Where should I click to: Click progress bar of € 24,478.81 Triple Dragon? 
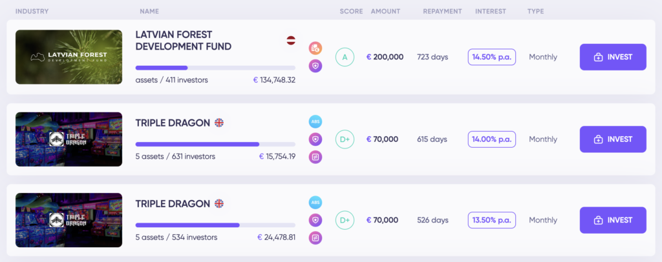click(x=215, y=225)
